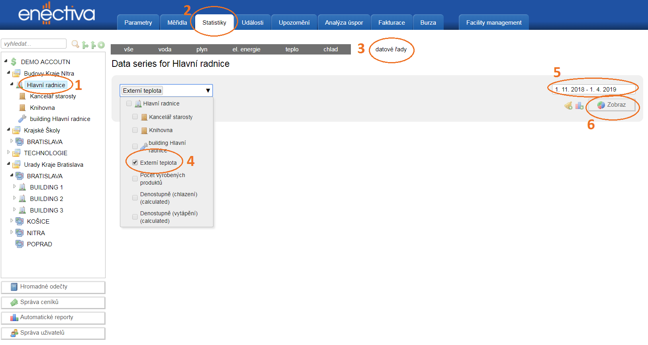This screenshot has height=345, width=648.
Task: Expand the BUILDING 1 tree node
Action: pos(15,187)
